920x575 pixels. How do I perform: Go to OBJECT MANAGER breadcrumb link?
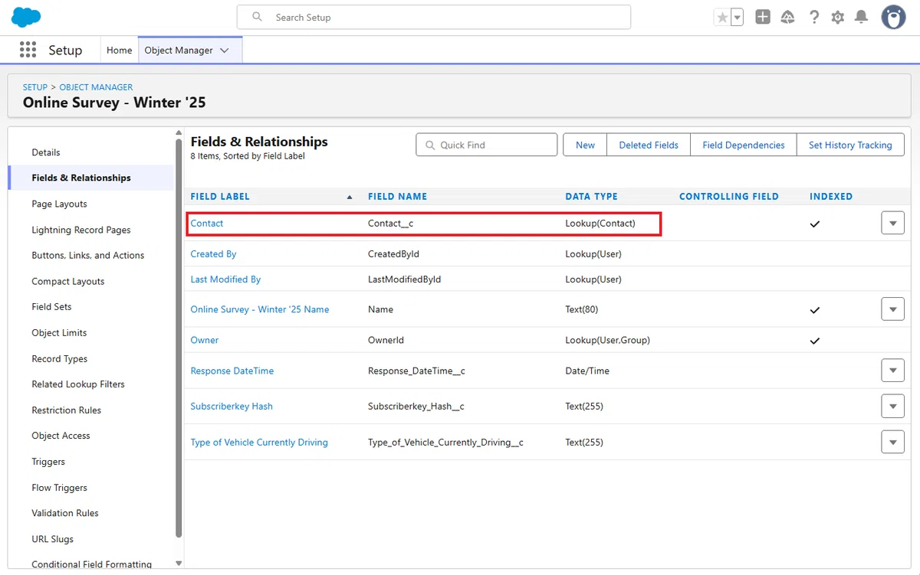click(x=96, y=87)
